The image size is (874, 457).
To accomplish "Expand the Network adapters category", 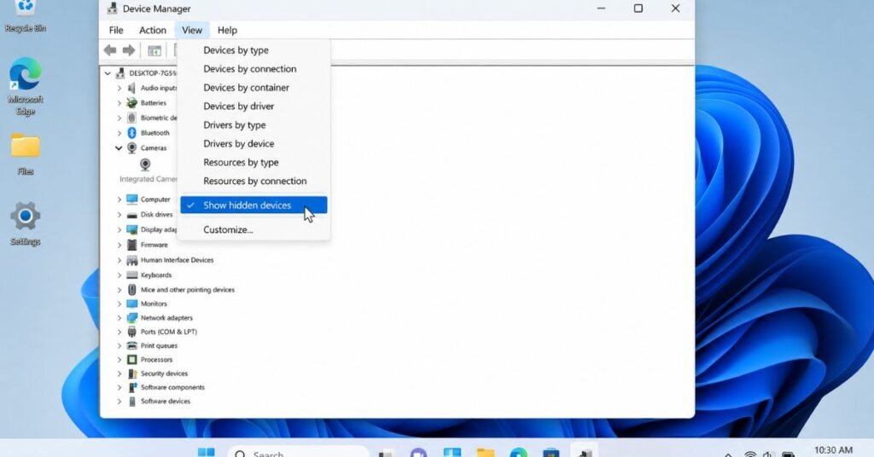I will tap(119, 318).
